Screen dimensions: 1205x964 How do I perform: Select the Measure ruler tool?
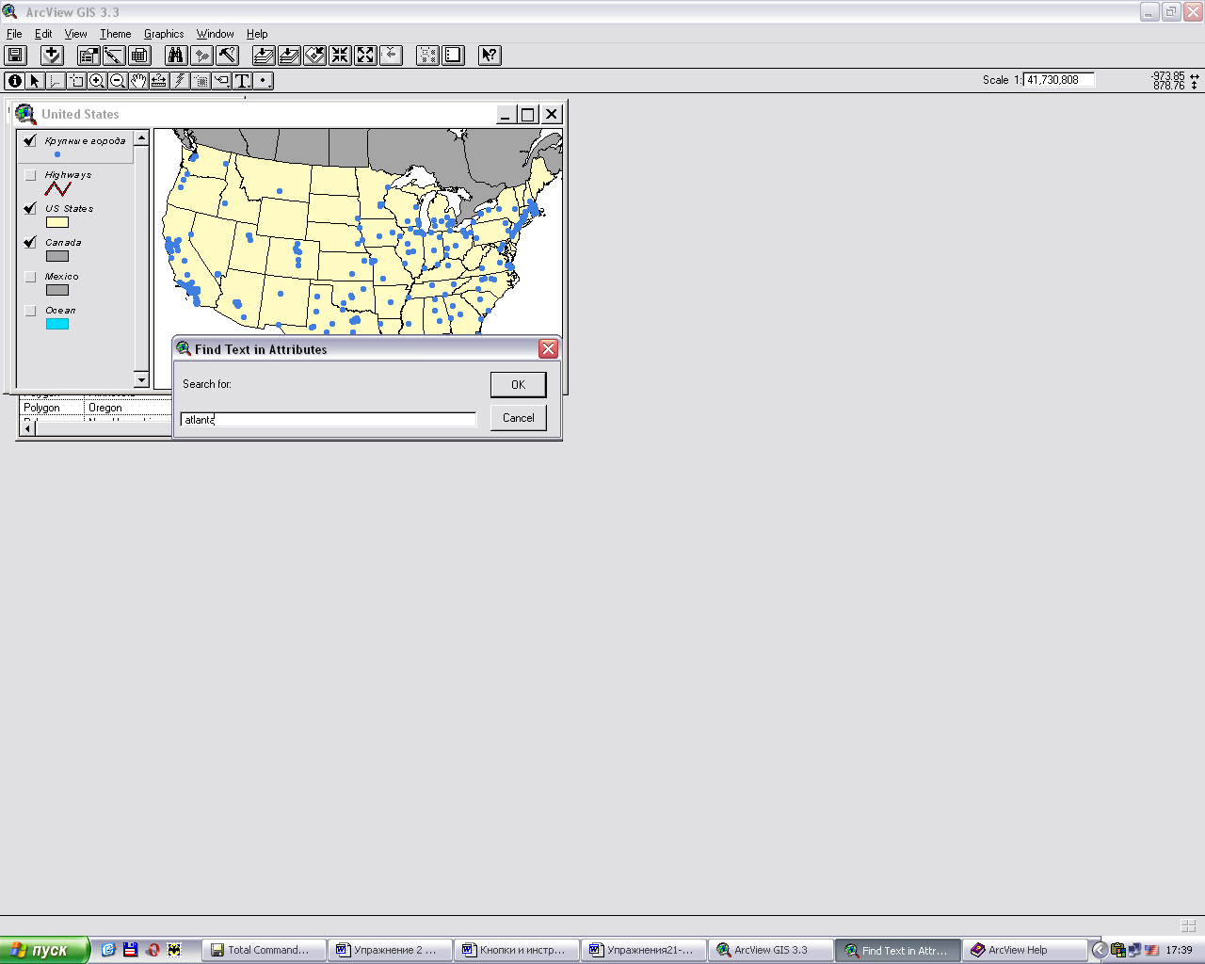coord(159,81)
